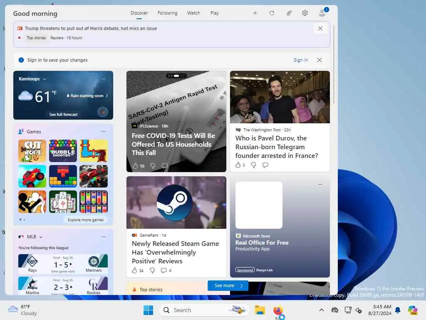
Task: Open the profile avatar menu
Action: point(323,12)
